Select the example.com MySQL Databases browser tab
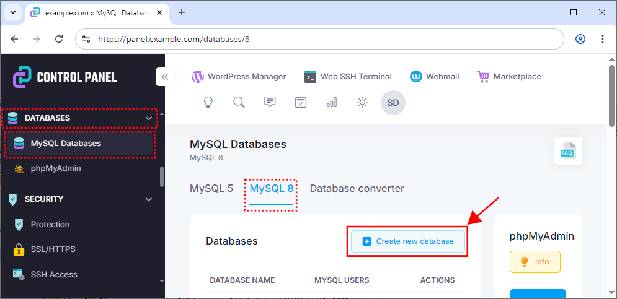Viewport: 617px width, 299px height. pos(97,12)
